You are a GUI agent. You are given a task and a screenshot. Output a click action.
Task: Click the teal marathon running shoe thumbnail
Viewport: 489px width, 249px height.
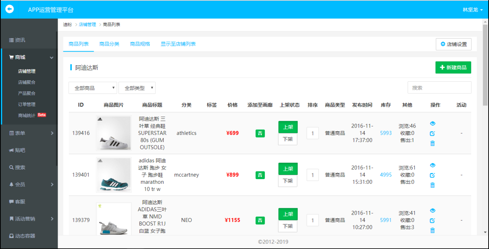[114, 175]
